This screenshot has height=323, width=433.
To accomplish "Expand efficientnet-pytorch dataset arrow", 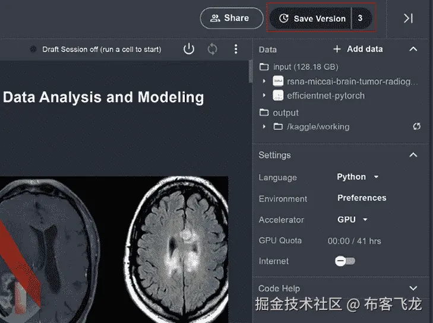I will (264, 95).
